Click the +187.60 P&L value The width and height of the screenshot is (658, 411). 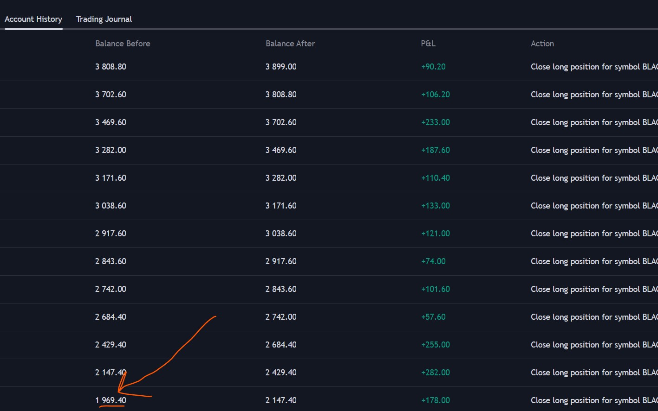436,150
